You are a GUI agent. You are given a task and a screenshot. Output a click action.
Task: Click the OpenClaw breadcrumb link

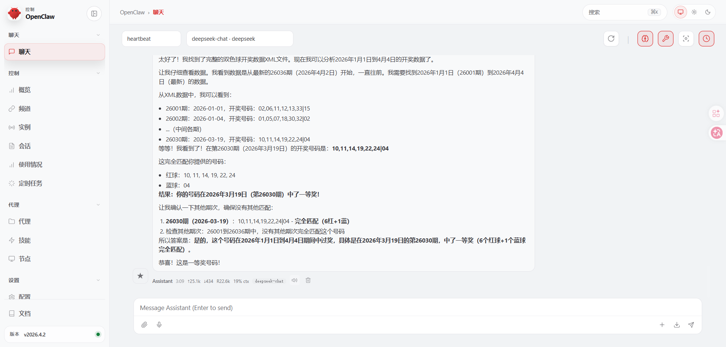[132, 12]
